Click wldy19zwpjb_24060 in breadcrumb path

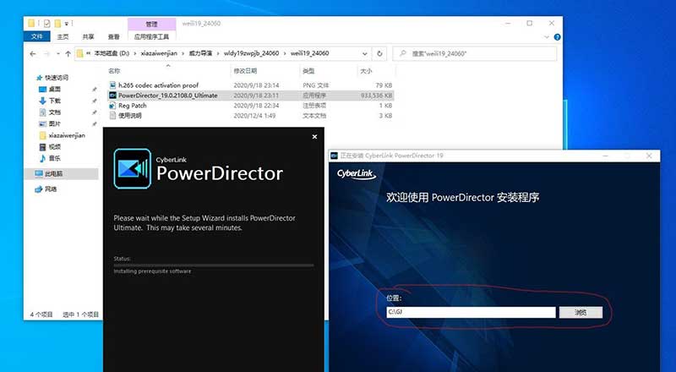click(251, 53)
